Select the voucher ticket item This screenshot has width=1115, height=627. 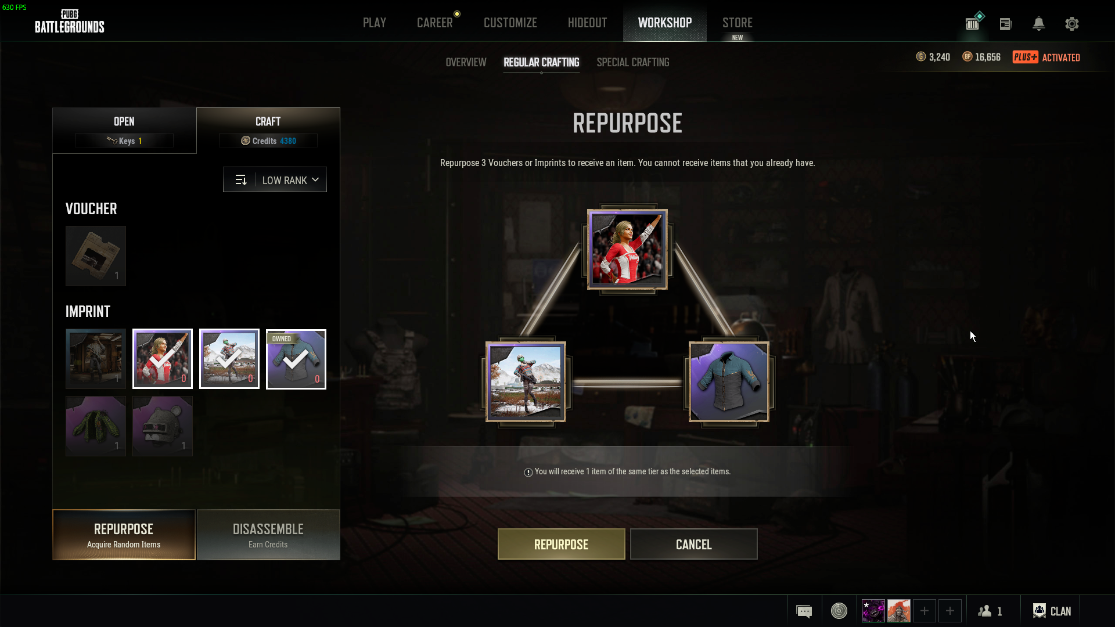(x=96, y=256)
